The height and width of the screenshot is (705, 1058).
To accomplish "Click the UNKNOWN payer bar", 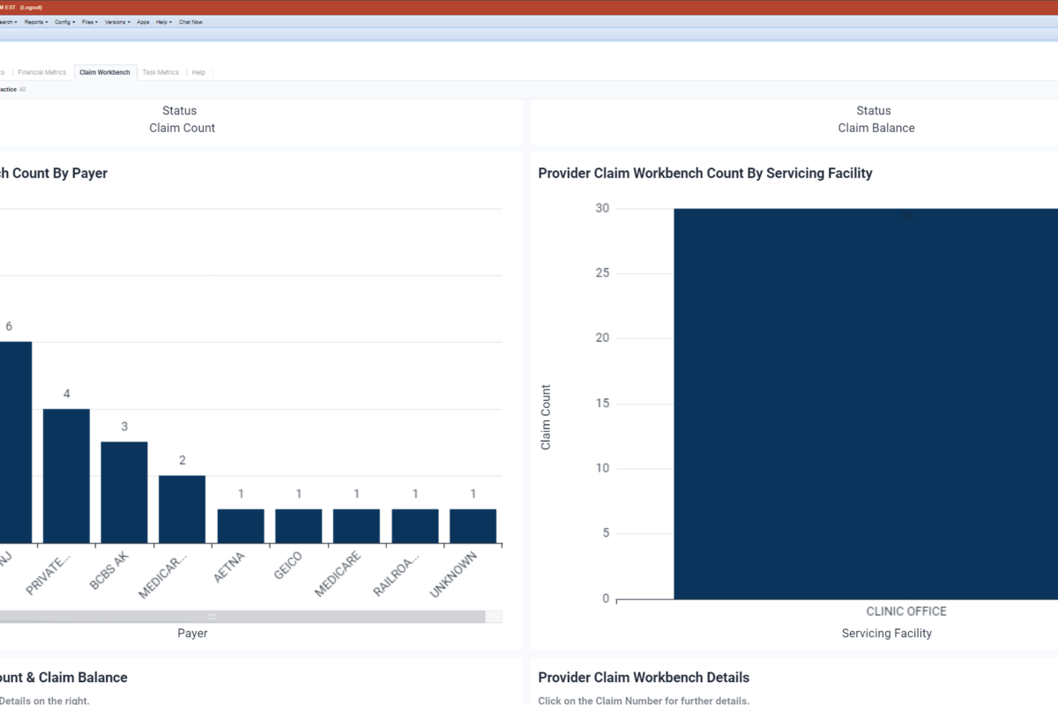I will point(473,525).
